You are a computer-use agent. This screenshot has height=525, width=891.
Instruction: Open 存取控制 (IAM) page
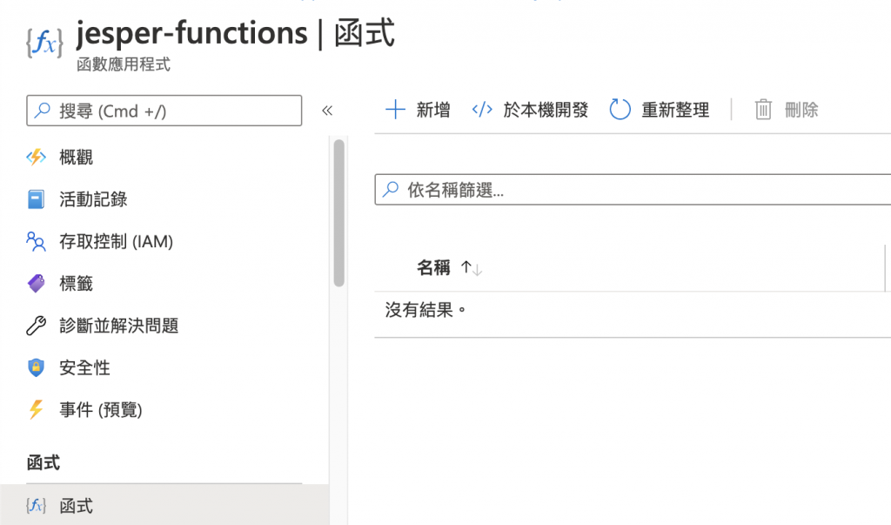(116, 241)
